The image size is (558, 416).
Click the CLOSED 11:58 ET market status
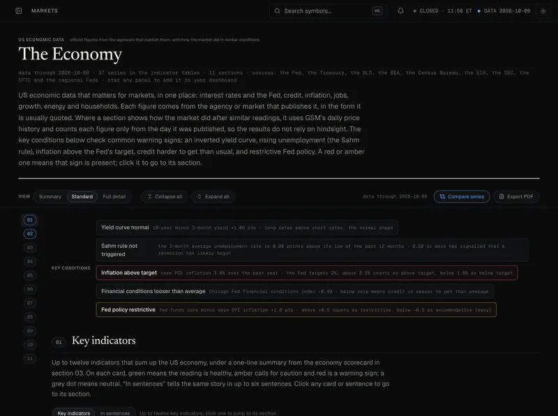tap(442, 10)
